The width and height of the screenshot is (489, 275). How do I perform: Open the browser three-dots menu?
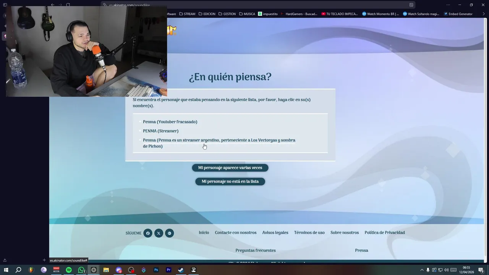[x=448, y=5]
